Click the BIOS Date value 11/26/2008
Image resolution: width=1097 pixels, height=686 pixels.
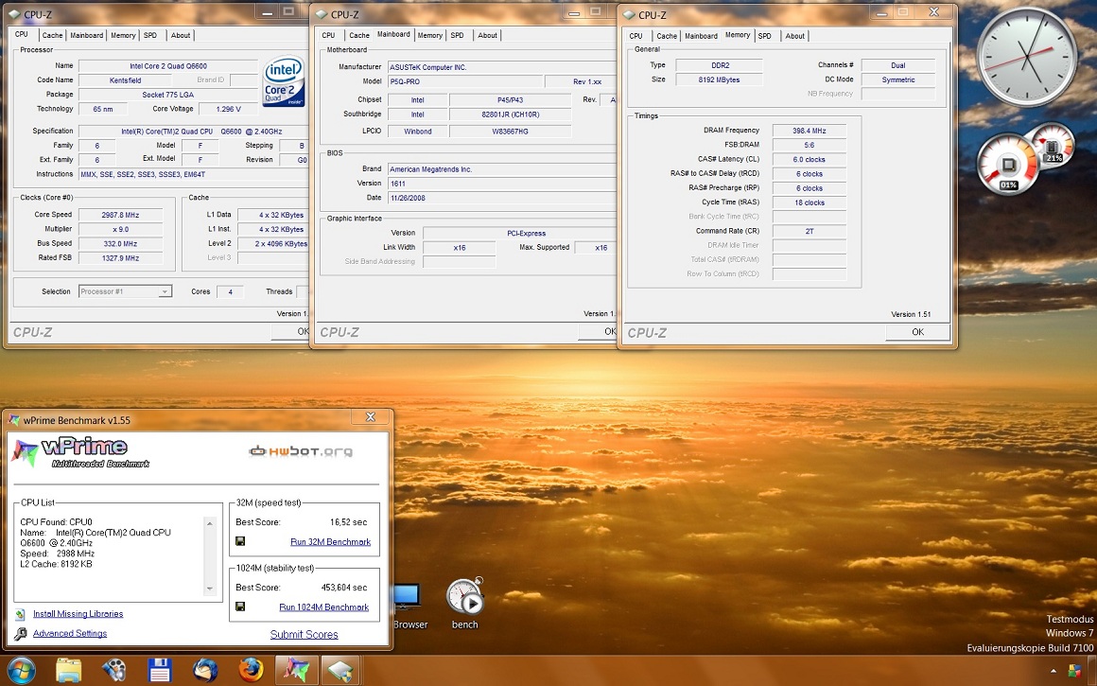[501, 198]
